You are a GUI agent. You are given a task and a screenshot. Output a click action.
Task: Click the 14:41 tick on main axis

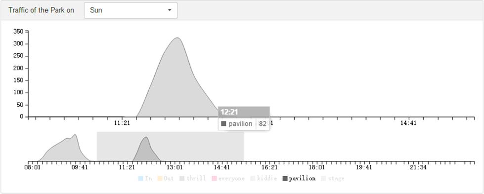coord(408,123)
